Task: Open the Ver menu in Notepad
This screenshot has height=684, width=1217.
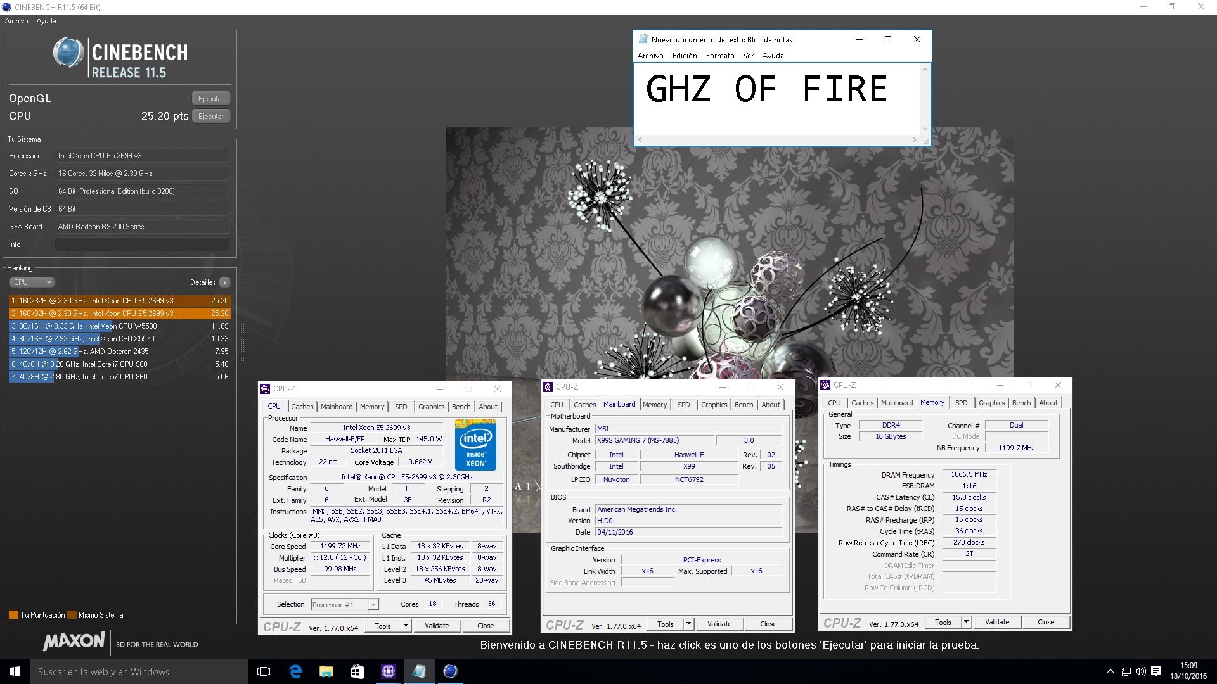Action: (x=749, y=56)
